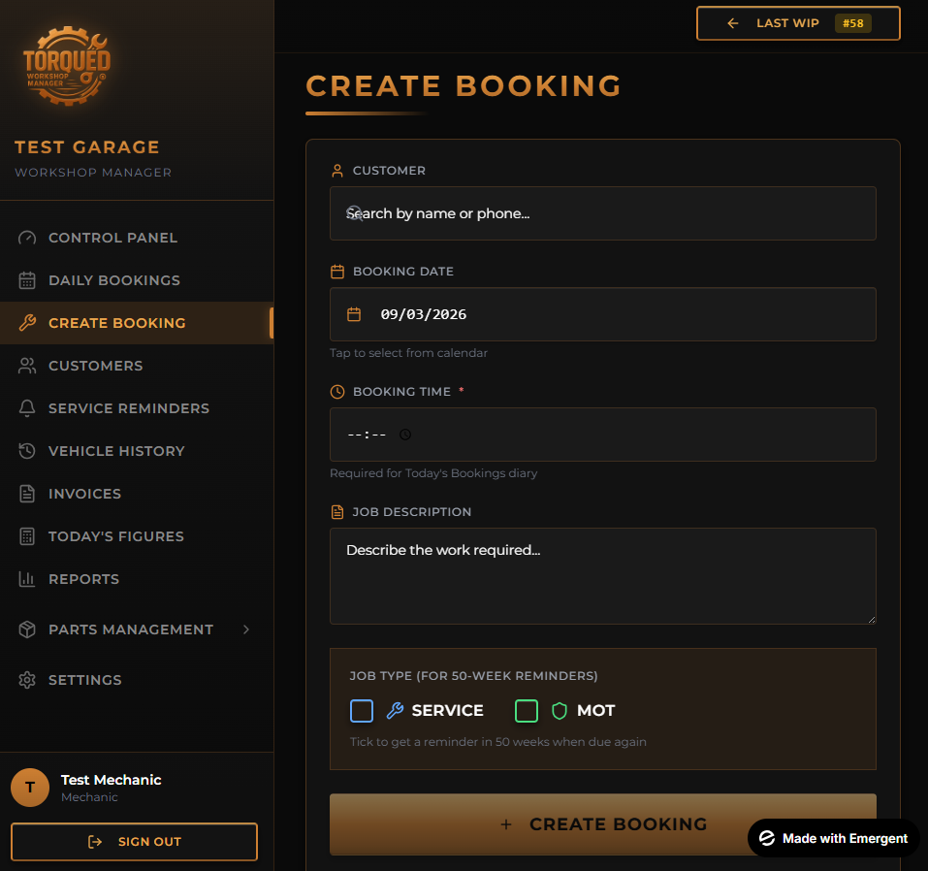Image resolution: width=928 pixels, height=871 pixels.
Task: Open the Booking Date calendar picker
Action: pos(355,314)
